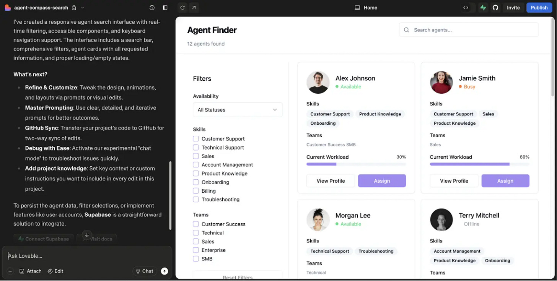Check the Customer Success team checkbox
The height and width of the screenshot is (281, 557).
(196, 224)
